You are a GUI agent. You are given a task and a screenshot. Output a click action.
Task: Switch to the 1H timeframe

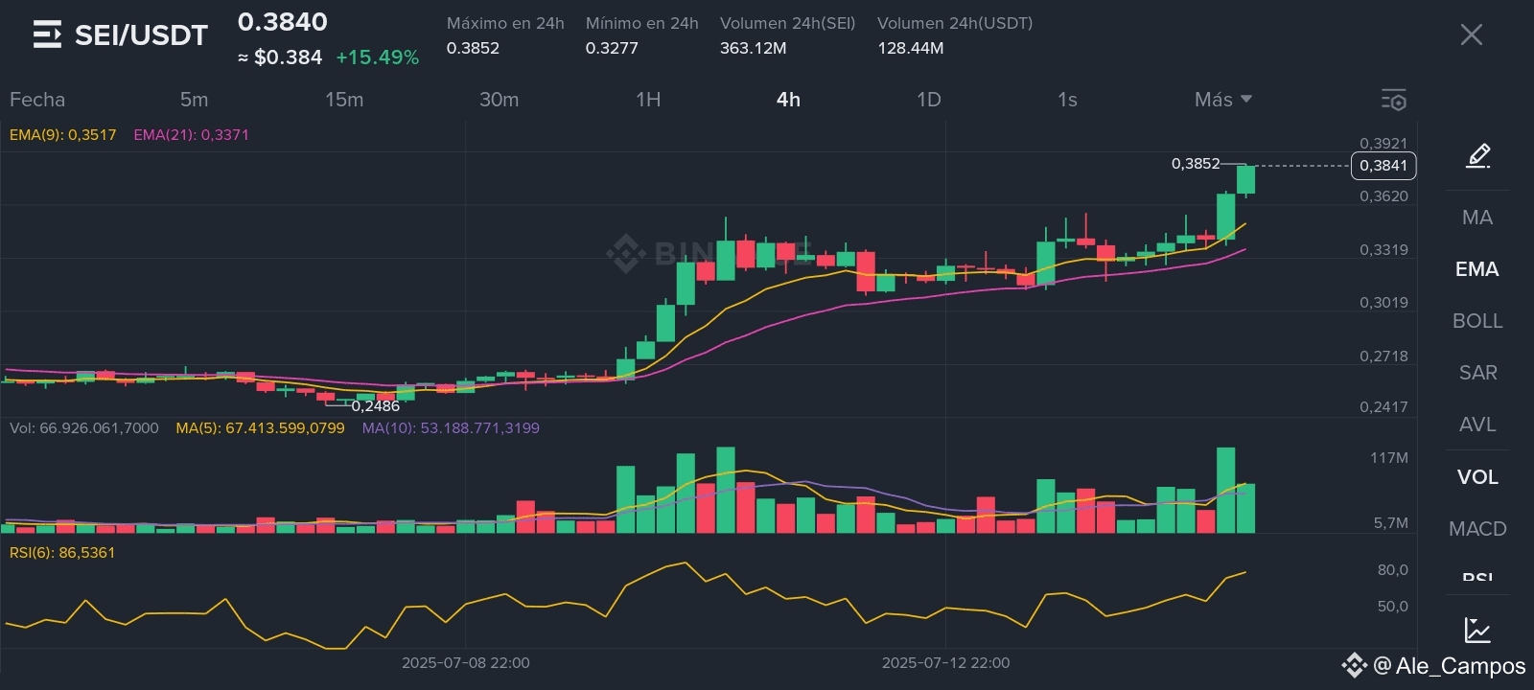tap(648, 100)
